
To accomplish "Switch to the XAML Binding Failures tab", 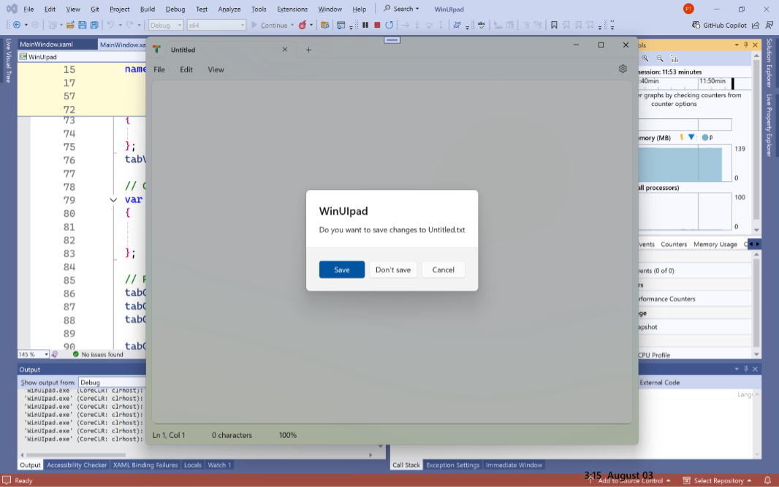I will [x=145, y=464].
